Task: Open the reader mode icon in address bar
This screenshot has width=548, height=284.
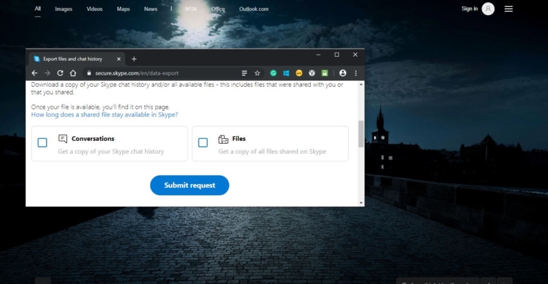Action: click(x=245, y=73)
